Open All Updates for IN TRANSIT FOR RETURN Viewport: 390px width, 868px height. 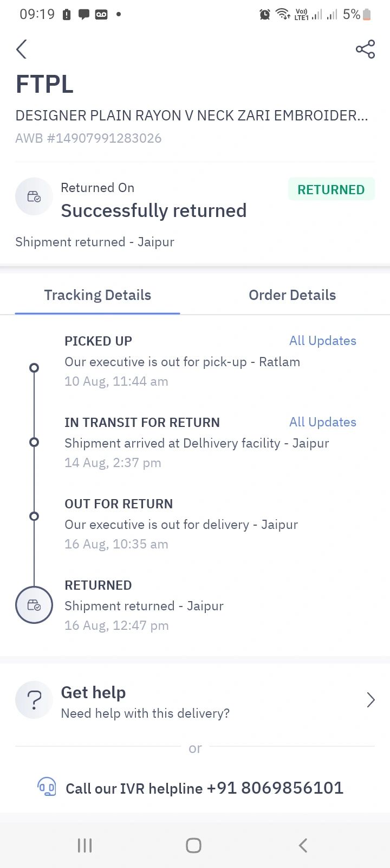click(323, 422)
